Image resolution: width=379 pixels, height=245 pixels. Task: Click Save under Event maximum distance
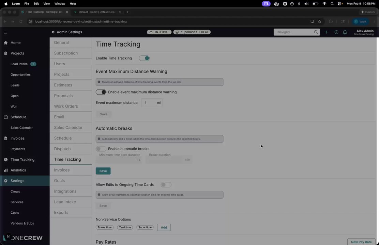[104, 114]
